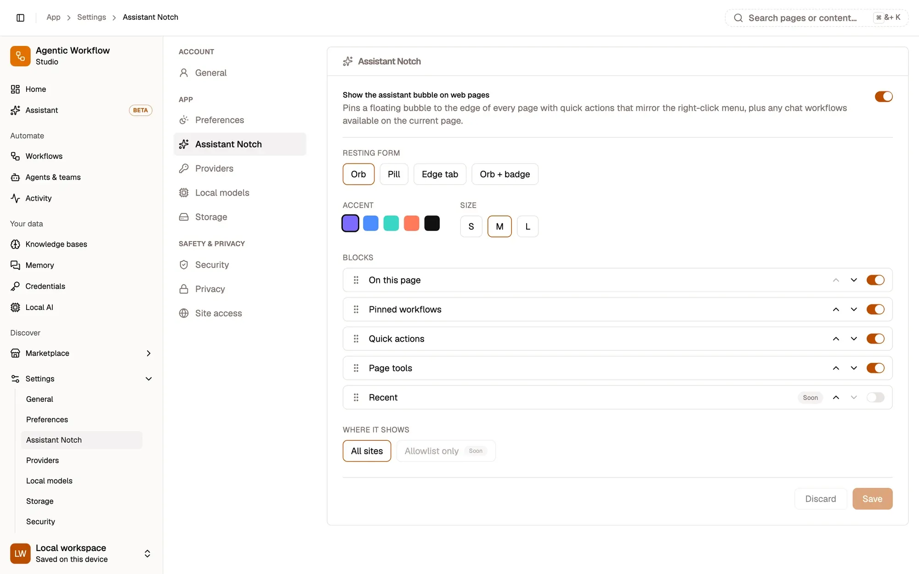Select All sites option
Screen dimensions: 919x574
tap(367, 451)
